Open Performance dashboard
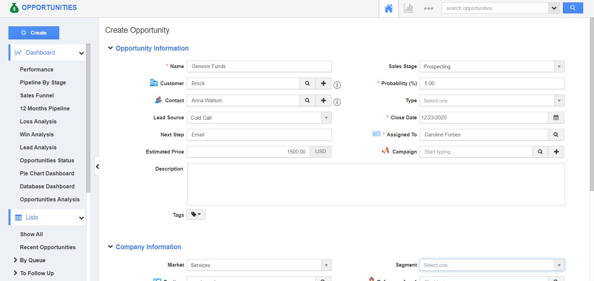 pos(37,69)
